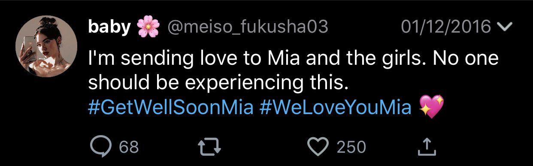
Task: Share the tweet via the upload arrow icon
Action: 427,147
